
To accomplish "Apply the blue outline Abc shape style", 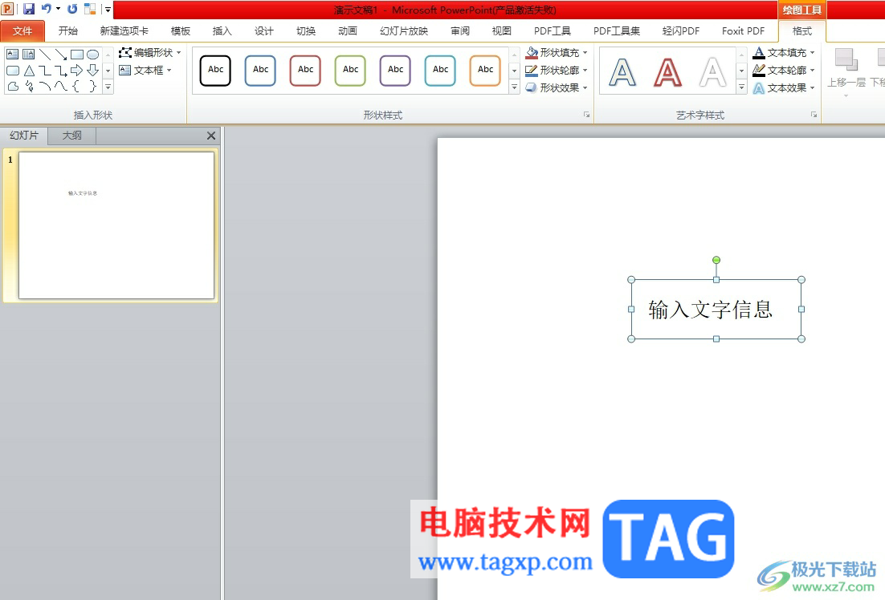I will pos(261,70).
